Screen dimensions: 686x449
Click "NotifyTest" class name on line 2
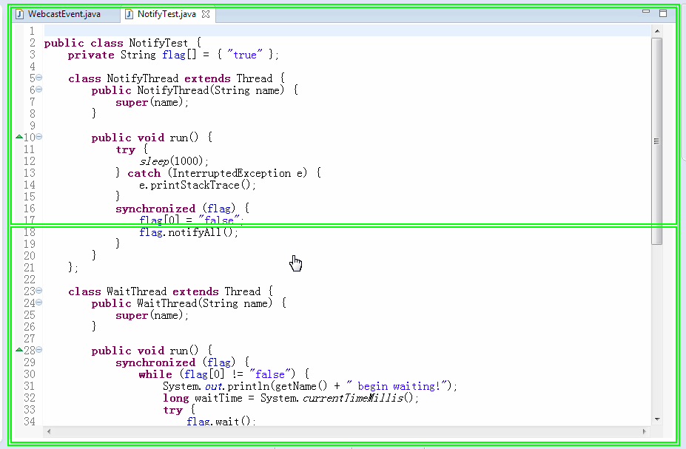(x=158, y=44)
